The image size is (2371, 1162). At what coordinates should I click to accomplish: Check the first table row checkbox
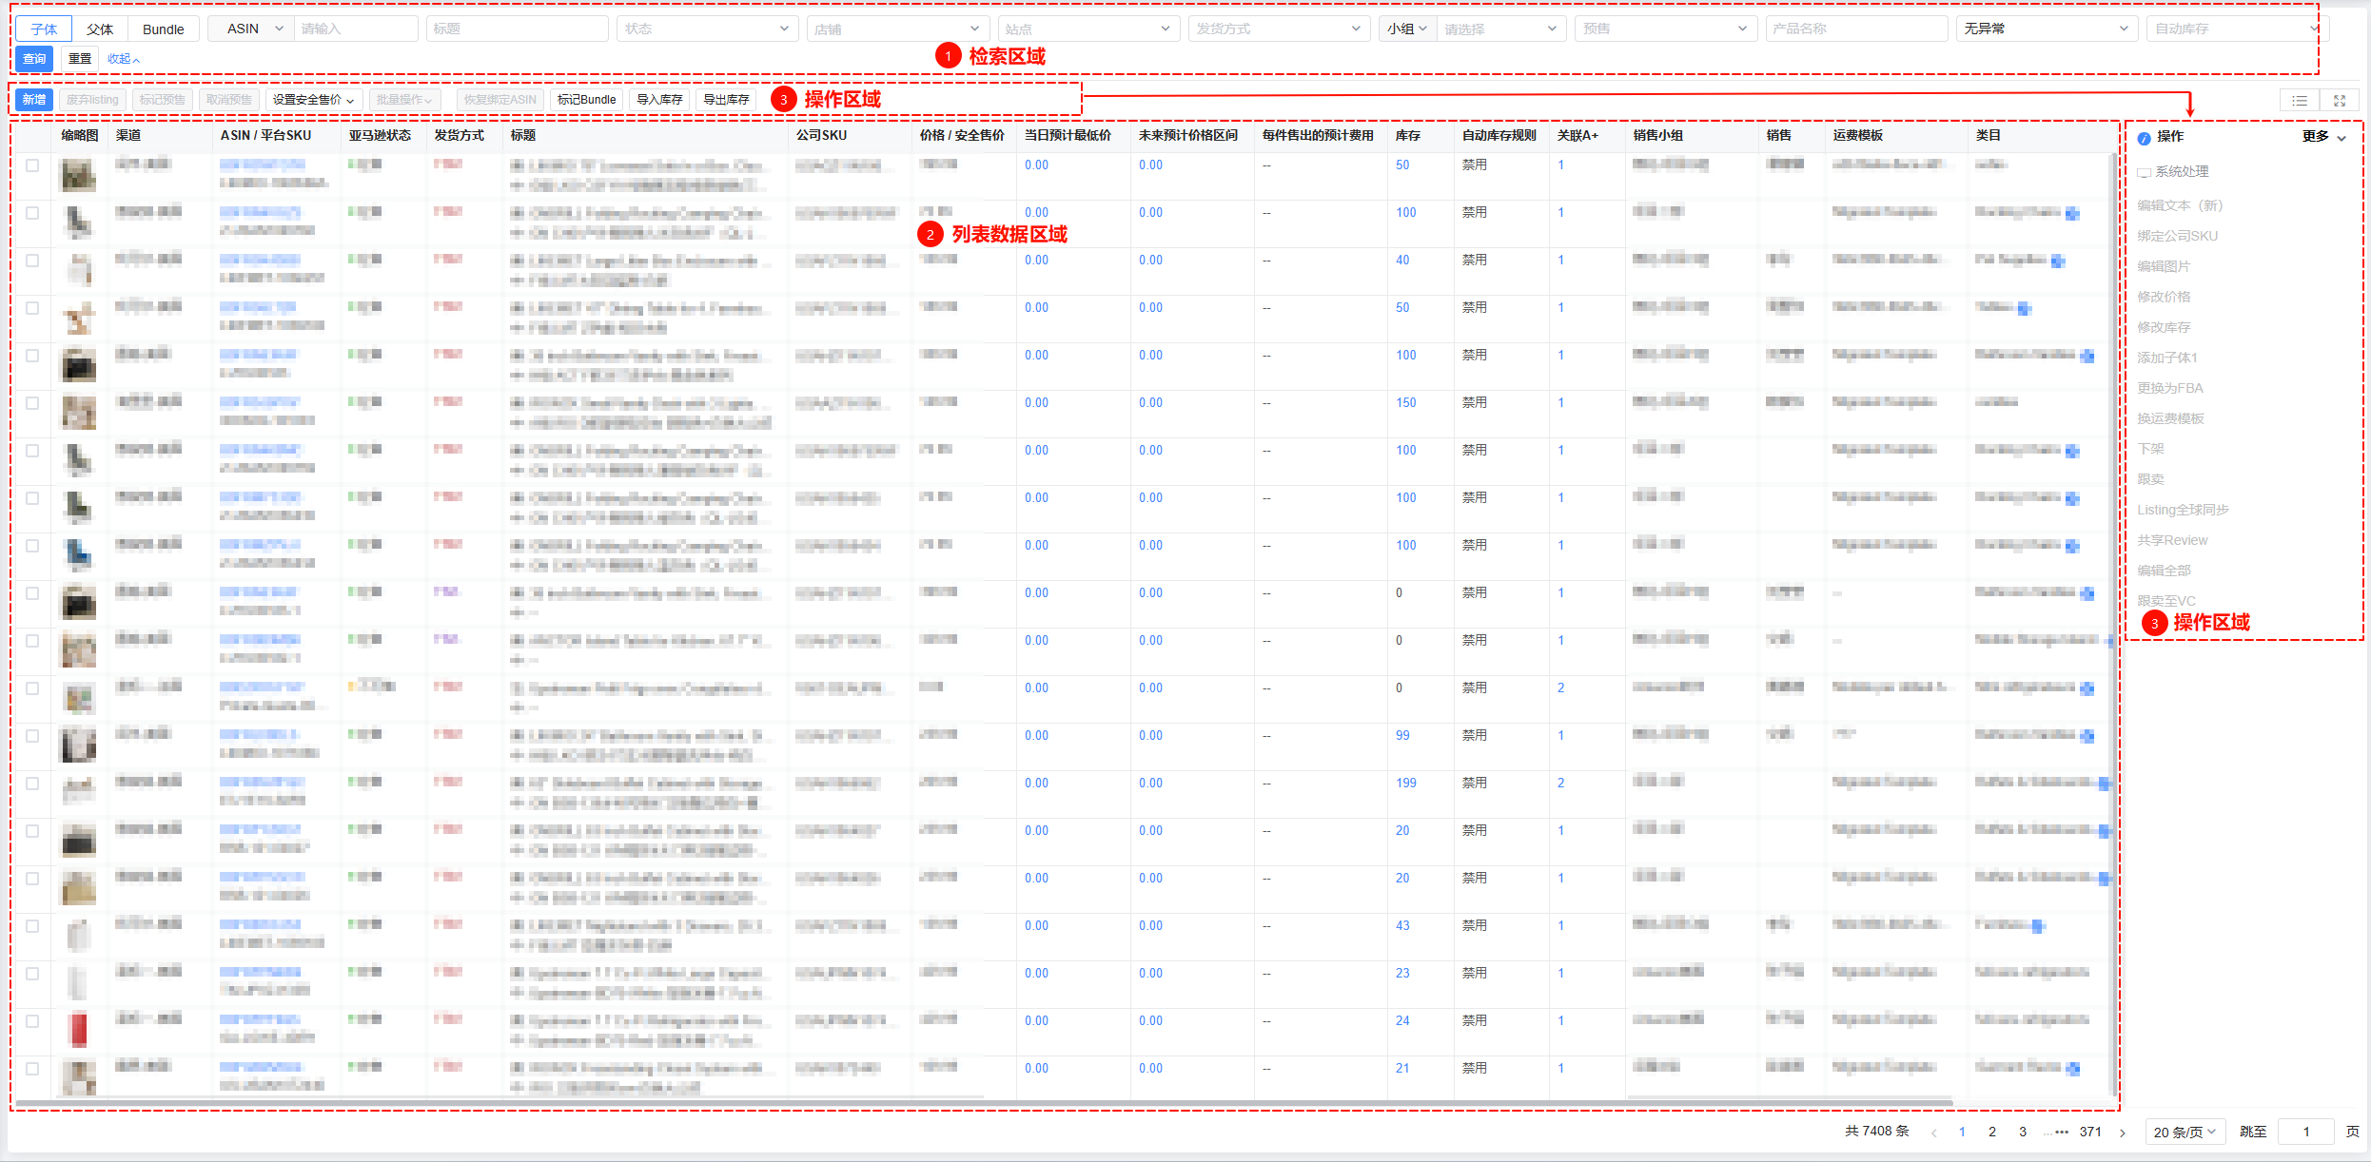coord(32,165)
